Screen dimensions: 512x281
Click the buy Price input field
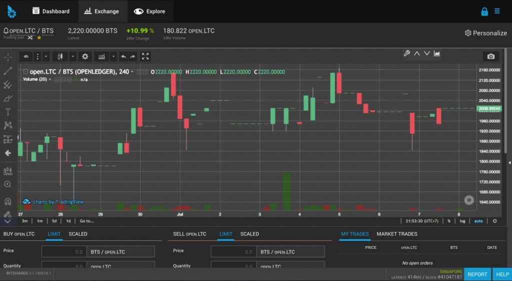(64, 252)
